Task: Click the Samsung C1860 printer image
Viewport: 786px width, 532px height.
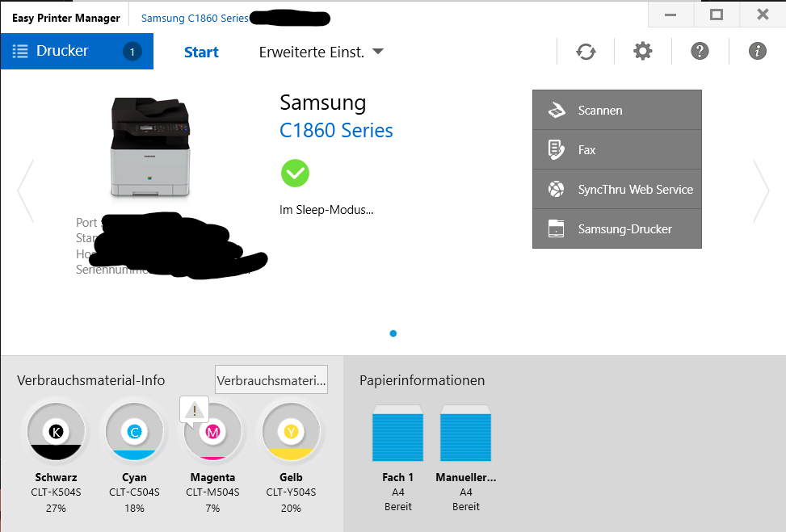Action: point(150,147)
